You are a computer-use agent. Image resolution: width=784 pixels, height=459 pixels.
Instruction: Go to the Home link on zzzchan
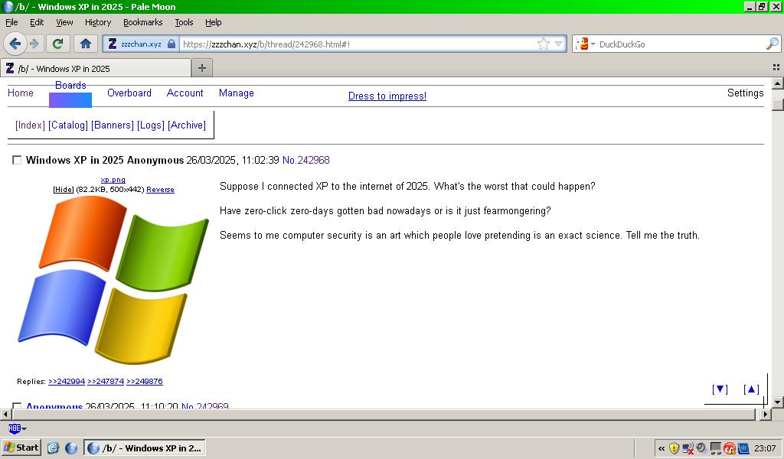click(21, 93)
